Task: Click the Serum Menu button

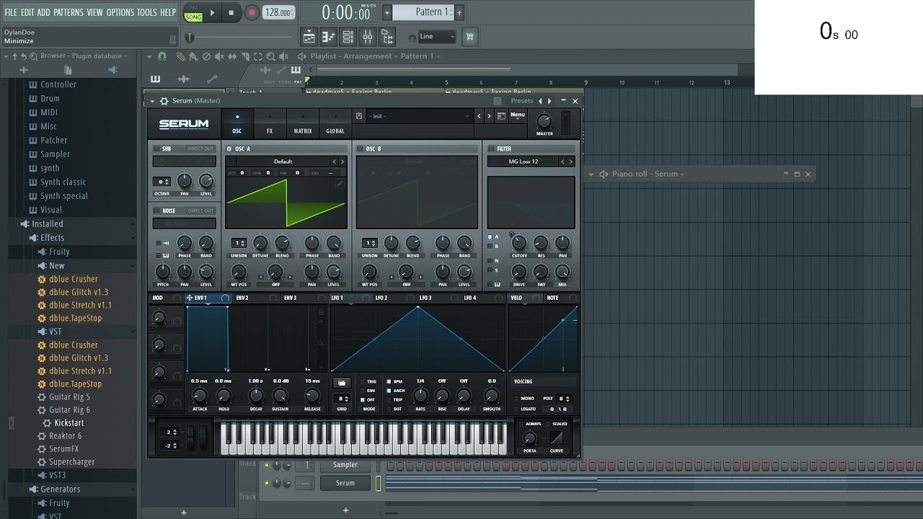Action: pyautogui.click(x=518, y=115)
